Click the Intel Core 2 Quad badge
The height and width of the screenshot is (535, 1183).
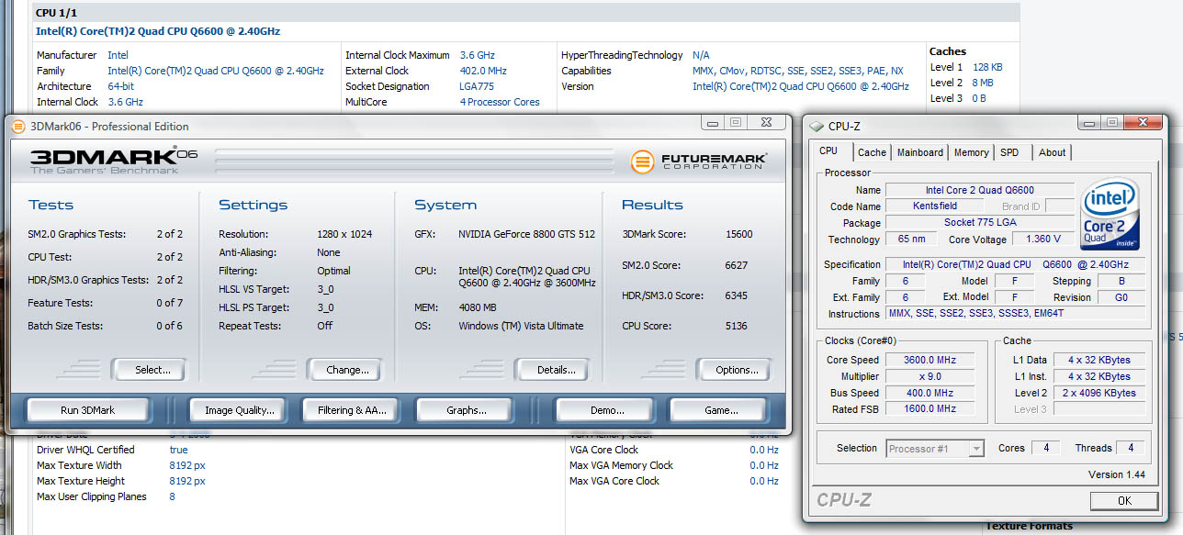pos(1110,215)
